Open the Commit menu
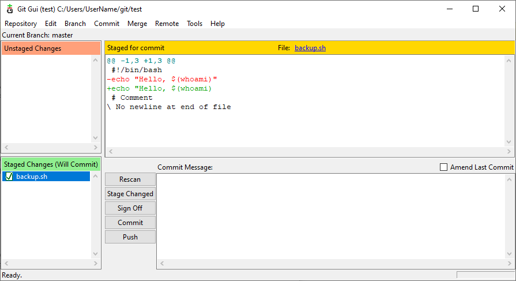Image resolution: width=516 pixels, height=281 pixels. 107,24
